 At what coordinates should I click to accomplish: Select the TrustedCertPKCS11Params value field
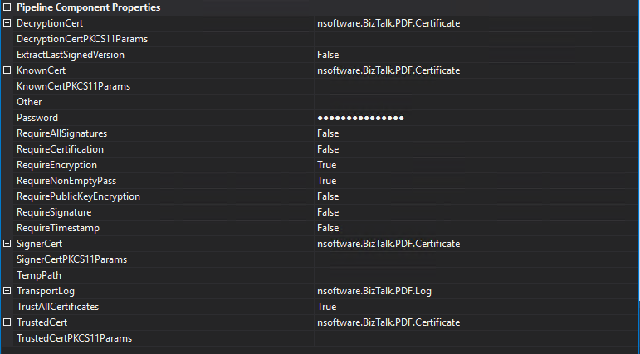point(476,338)
